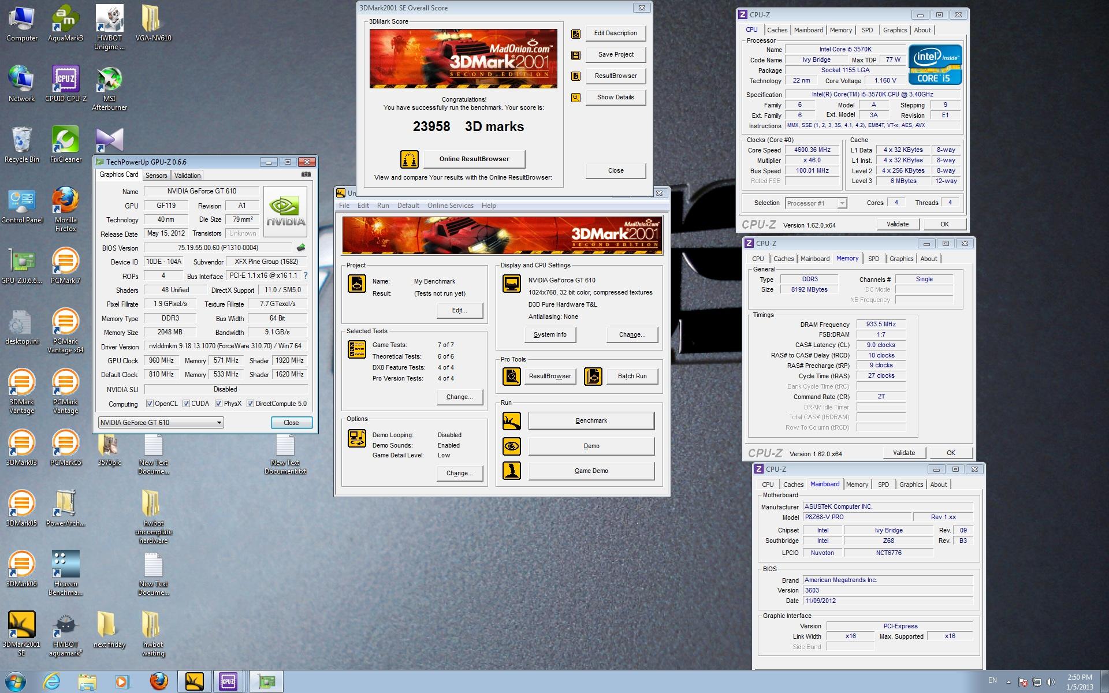
Task: Open the Processor #1 selection dropdown
Action: [x=816, y=203]
